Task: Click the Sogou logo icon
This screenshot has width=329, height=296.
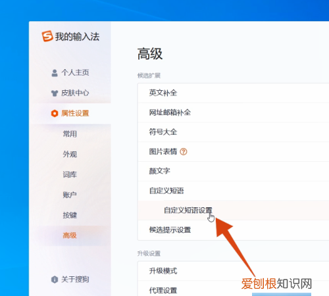Action: (47, 36)
